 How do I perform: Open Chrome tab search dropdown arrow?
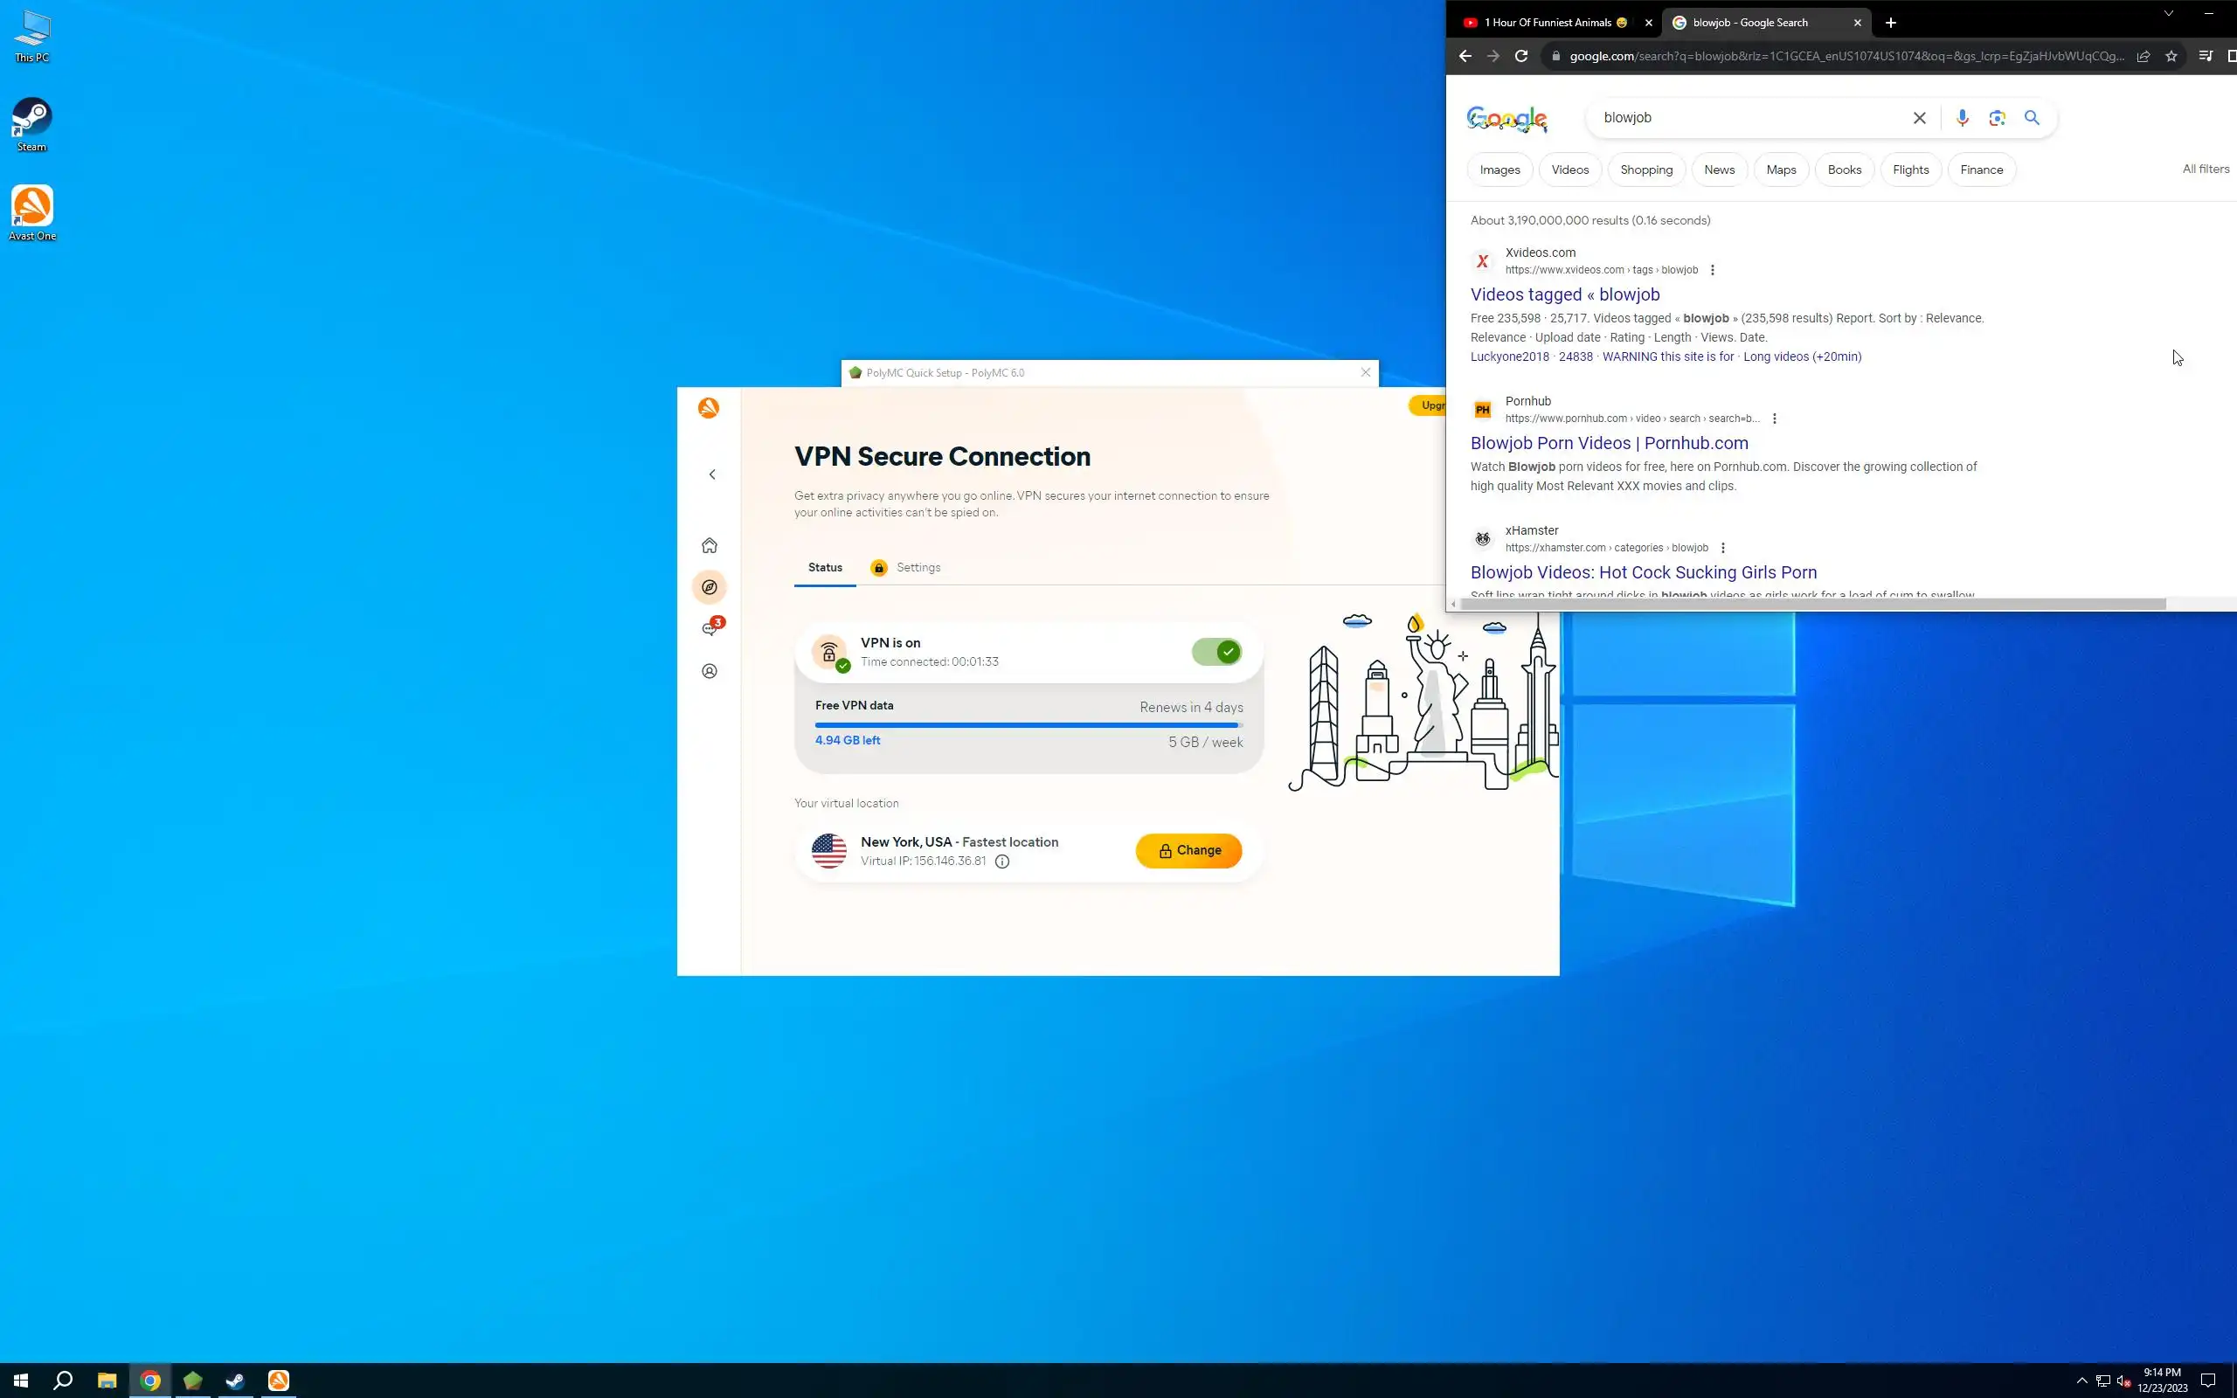pyautogui.click(x=2168, y=14)
